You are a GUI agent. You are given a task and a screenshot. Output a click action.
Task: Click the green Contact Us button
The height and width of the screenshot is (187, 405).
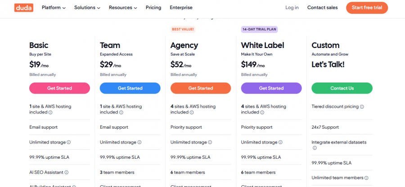tap(342, 88)
